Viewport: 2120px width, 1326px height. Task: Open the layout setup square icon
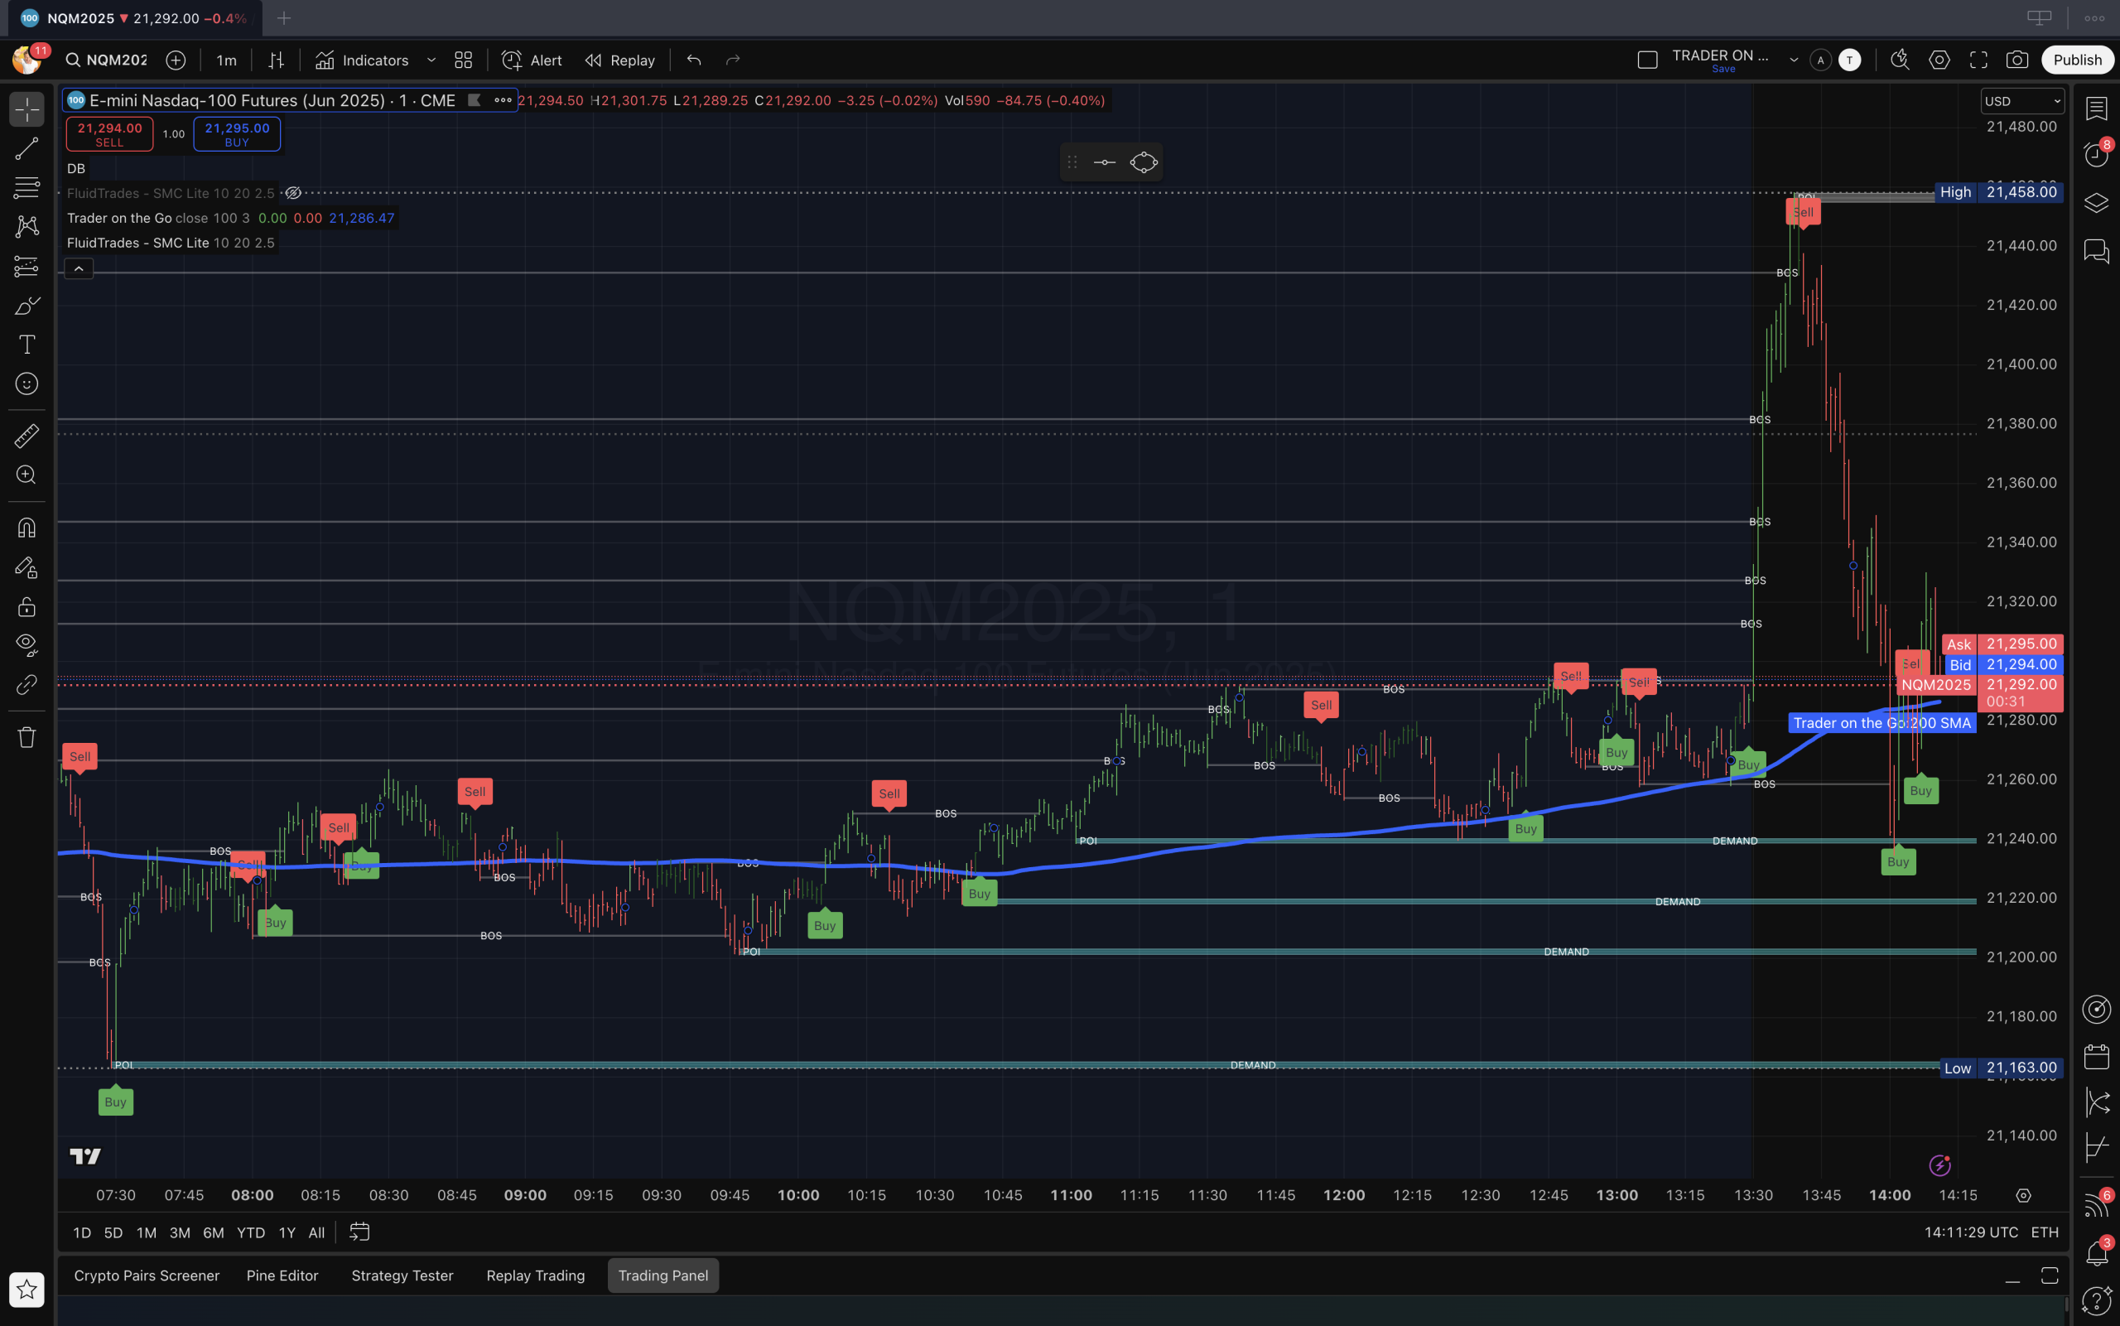pyautogui.click(x=1647, y=60)
